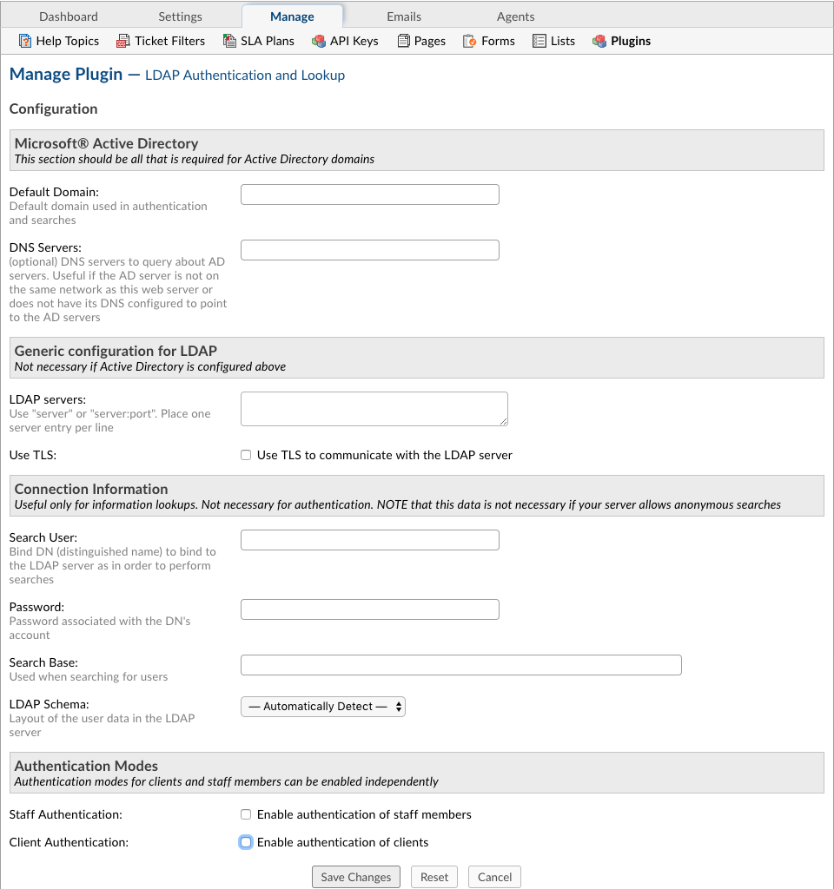Image resolution: width=834 pixels, height=889 pixels.
Task: Click the Ticket Filters icon
Action: tap(123, 41)
